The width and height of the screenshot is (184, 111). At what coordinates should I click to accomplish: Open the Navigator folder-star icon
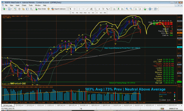(x=23, y=9)
